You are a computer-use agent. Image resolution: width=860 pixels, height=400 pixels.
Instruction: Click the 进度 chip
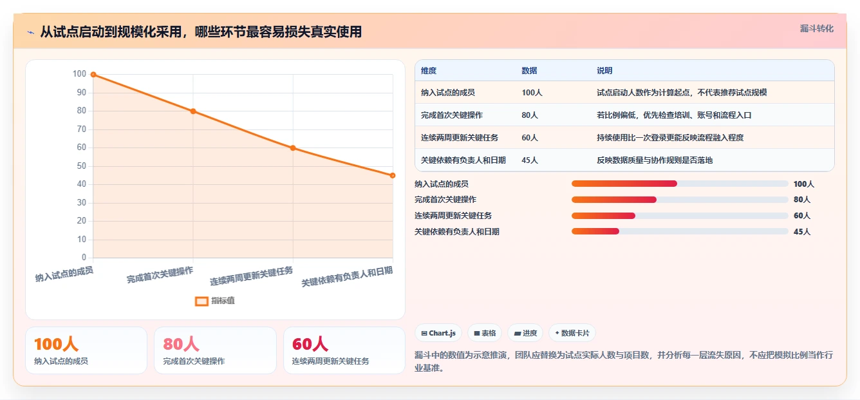[x=525, y=333]
